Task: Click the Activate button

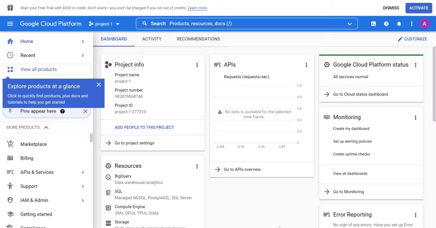Action: [x=419, y=8]
